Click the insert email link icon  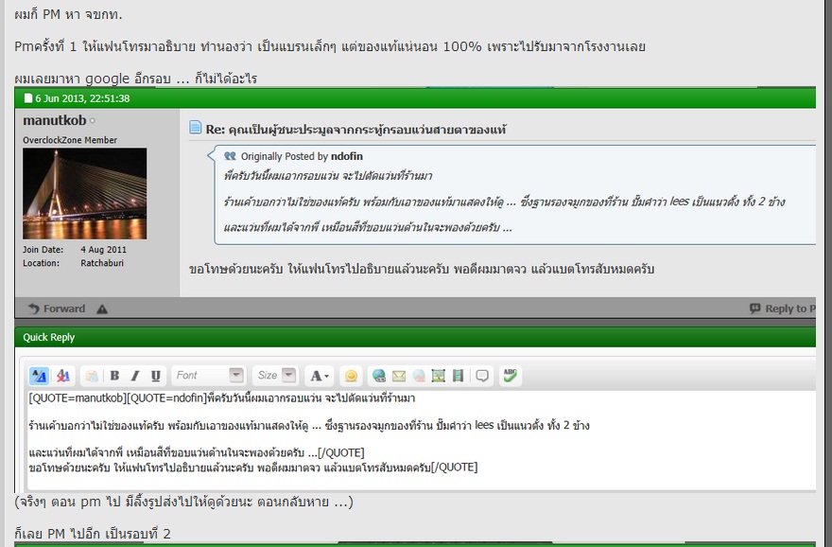(398, 376)
